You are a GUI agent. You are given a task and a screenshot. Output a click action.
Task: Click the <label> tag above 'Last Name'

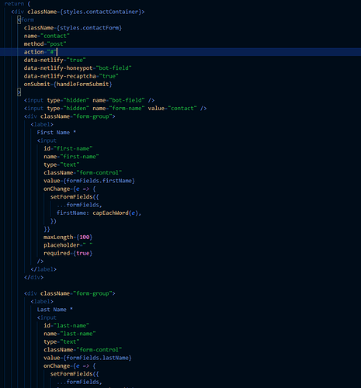pyautogui.click(x=42, y=301)
